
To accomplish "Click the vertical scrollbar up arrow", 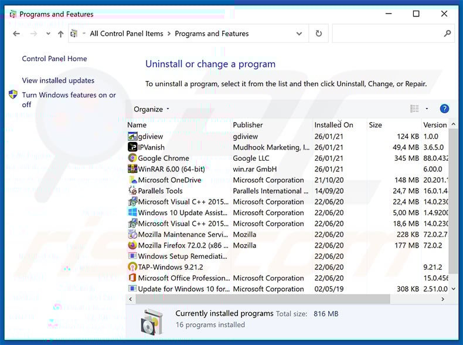I will coord(453,125).
